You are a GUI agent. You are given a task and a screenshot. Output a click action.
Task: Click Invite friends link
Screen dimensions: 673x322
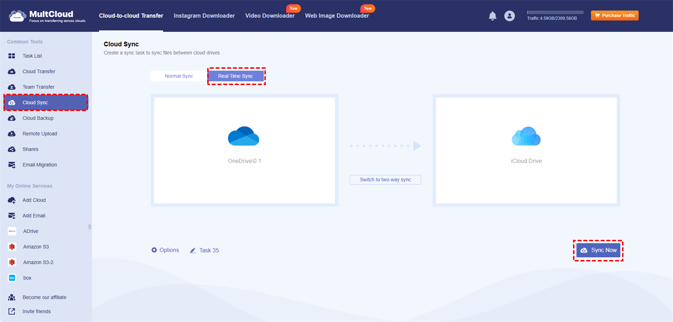(x=37, y=311)
